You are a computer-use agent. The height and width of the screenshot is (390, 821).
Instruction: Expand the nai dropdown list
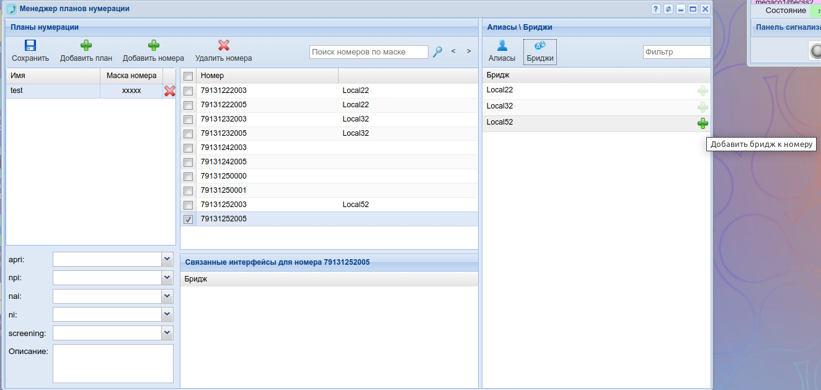167,296
